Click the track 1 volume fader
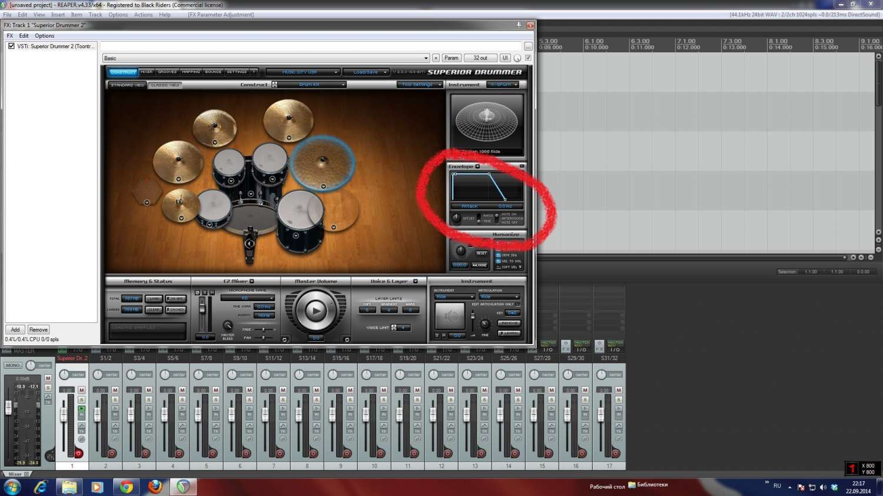This screenshot has width=883, height=496. pyautogui.click(x=64, y=415)
